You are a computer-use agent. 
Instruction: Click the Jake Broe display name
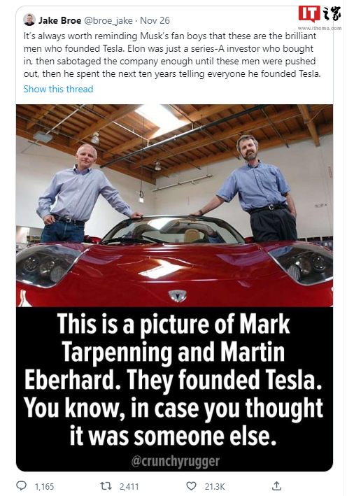coord(59,20)
